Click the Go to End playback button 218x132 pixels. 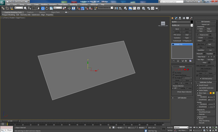[203, 128]
